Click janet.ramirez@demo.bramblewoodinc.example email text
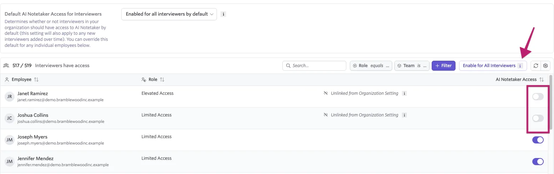Image resolution: width=554 pixels, height=174 pixels. click(60, 100)
